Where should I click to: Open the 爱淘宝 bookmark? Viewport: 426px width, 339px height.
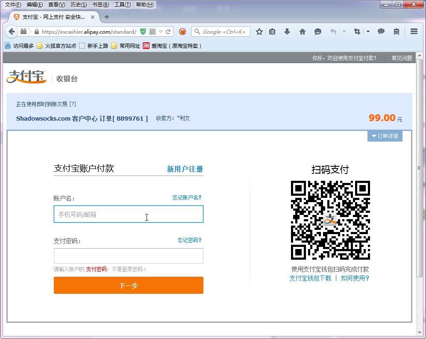(x=172, y=46)
